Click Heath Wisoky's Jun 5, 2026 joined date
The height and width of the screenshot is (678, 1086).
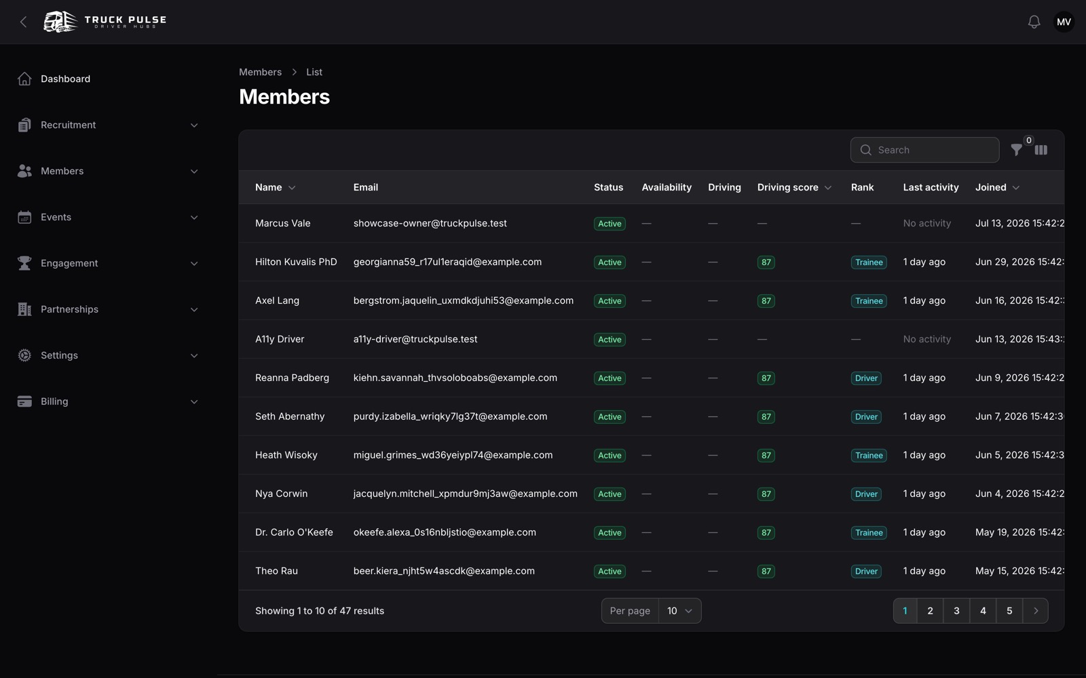tap(1019, 455)
